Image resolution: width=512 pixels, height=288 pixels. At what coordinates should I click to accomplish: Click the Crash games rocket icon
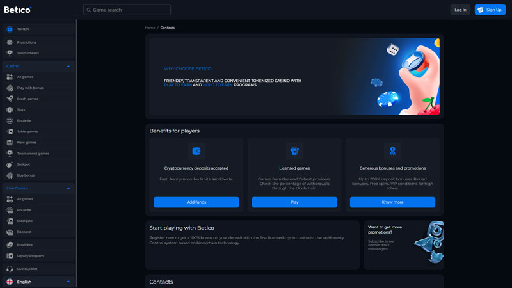[10, 99]
